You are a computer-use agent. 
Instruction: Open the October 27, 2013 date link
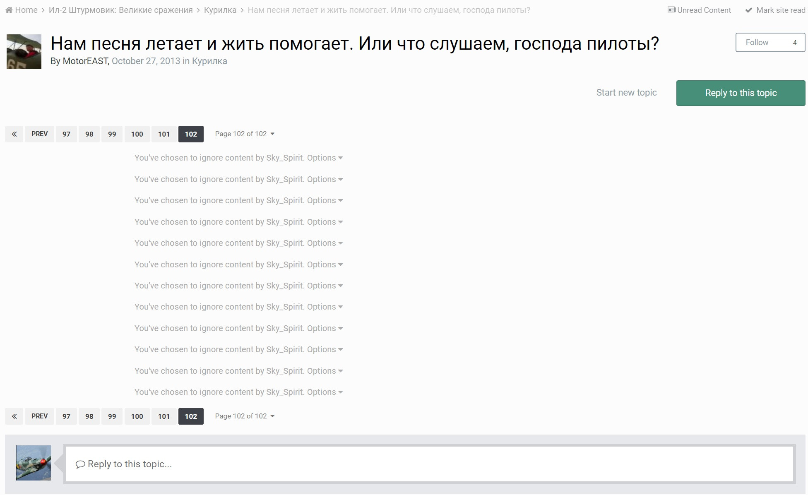pos(146,61)
